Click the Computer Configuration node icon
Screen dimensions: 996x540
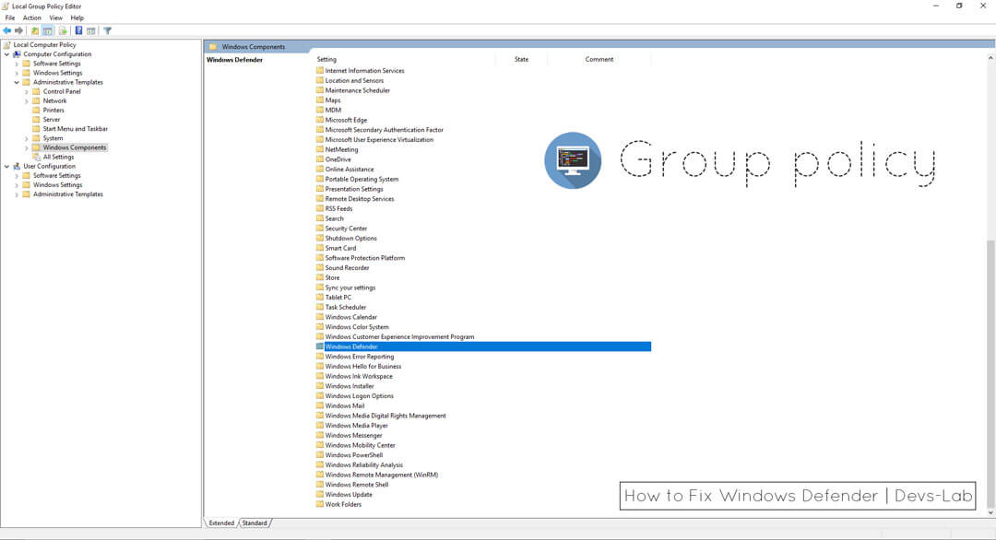pyautogui.click(x=17, y=54)
